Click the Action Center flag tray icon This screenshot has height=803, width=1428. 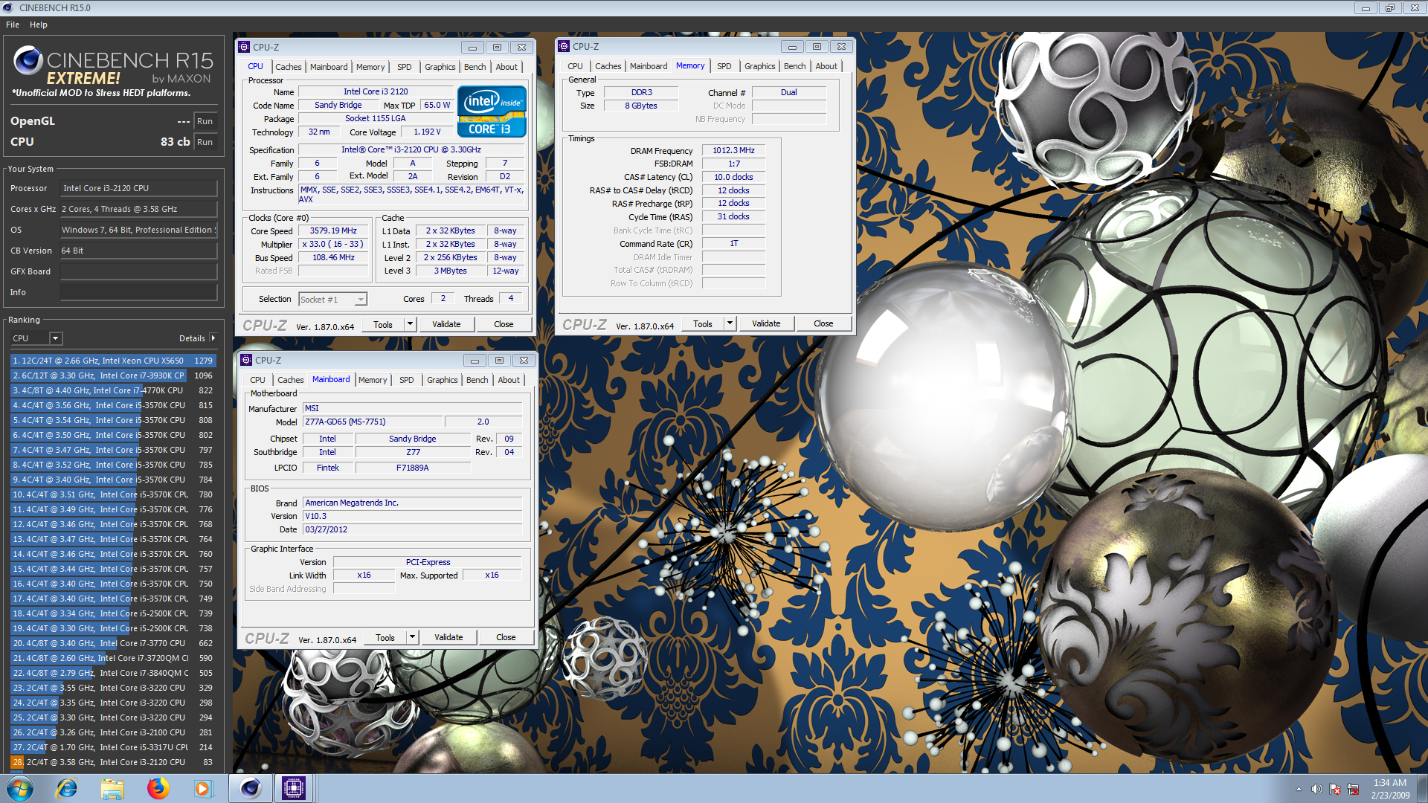pos(1335,789)
